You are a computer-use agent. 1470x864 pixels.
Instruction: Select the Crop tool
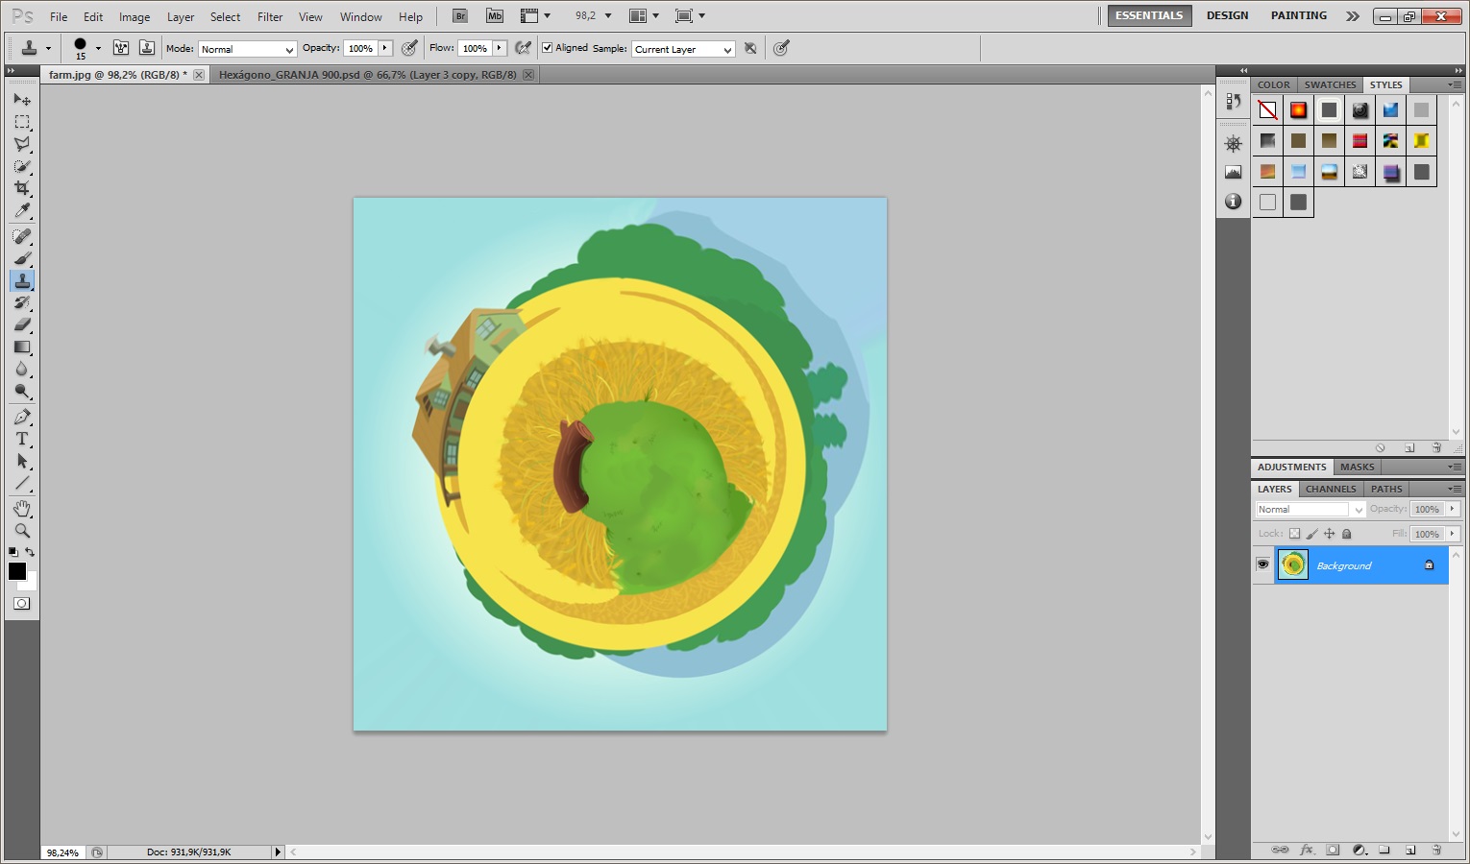point(22,188)
